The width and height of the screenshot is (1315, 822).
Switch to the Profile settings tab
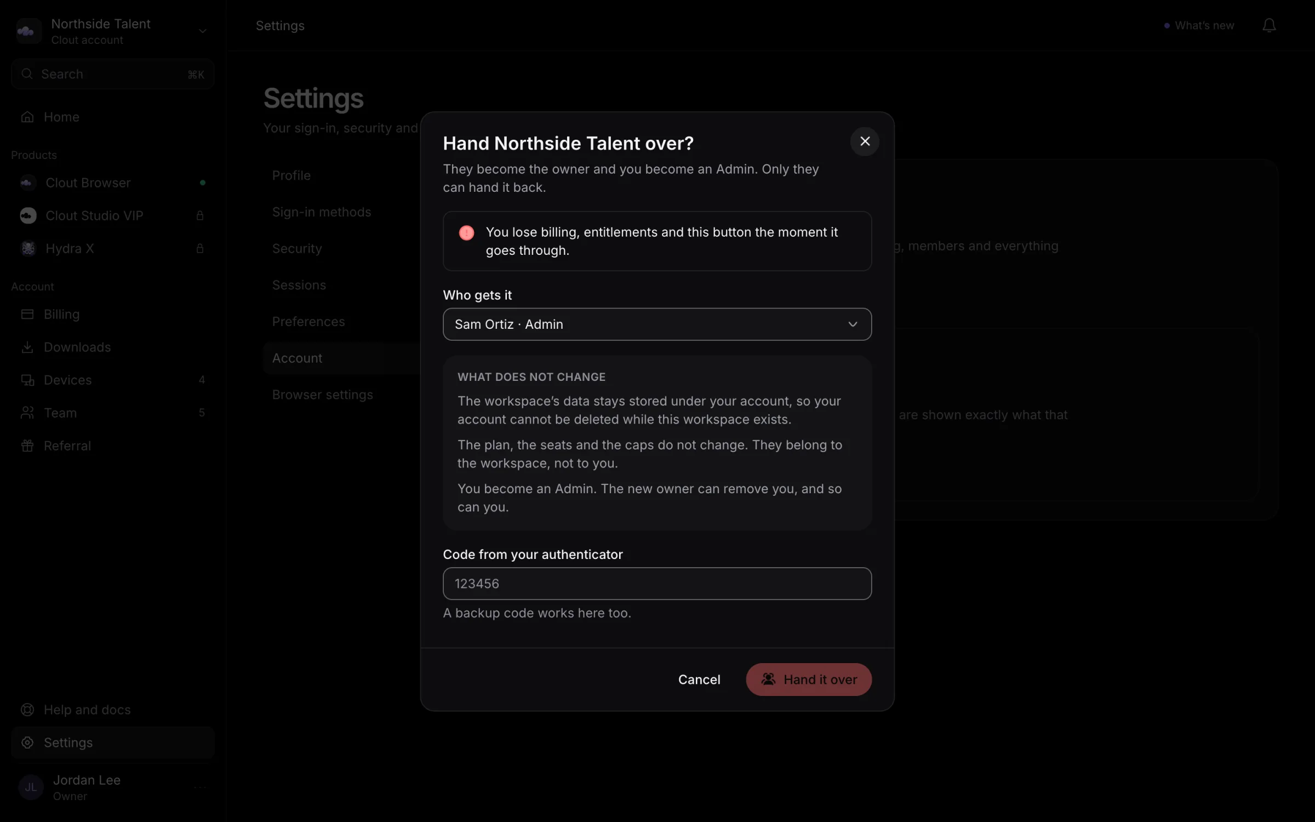tap(291, 175)
